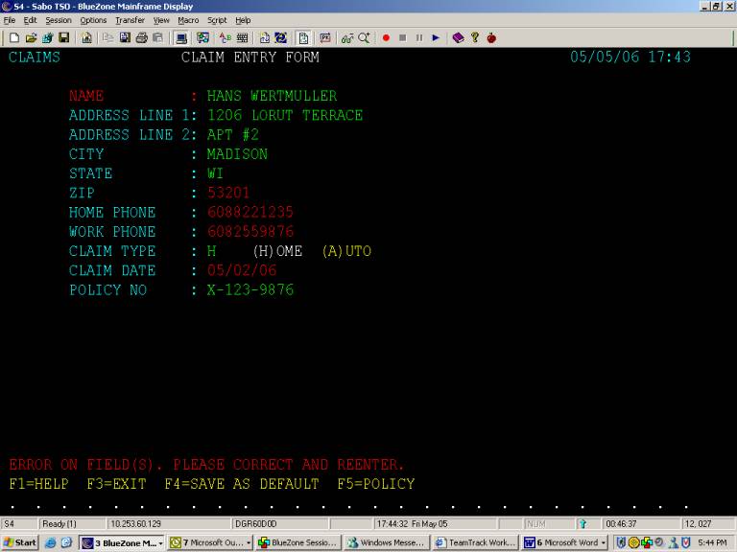Click the F3=EXIT function key label
Image resolution: width=737 pixels, height=552 pixels.
coord(116,484)
